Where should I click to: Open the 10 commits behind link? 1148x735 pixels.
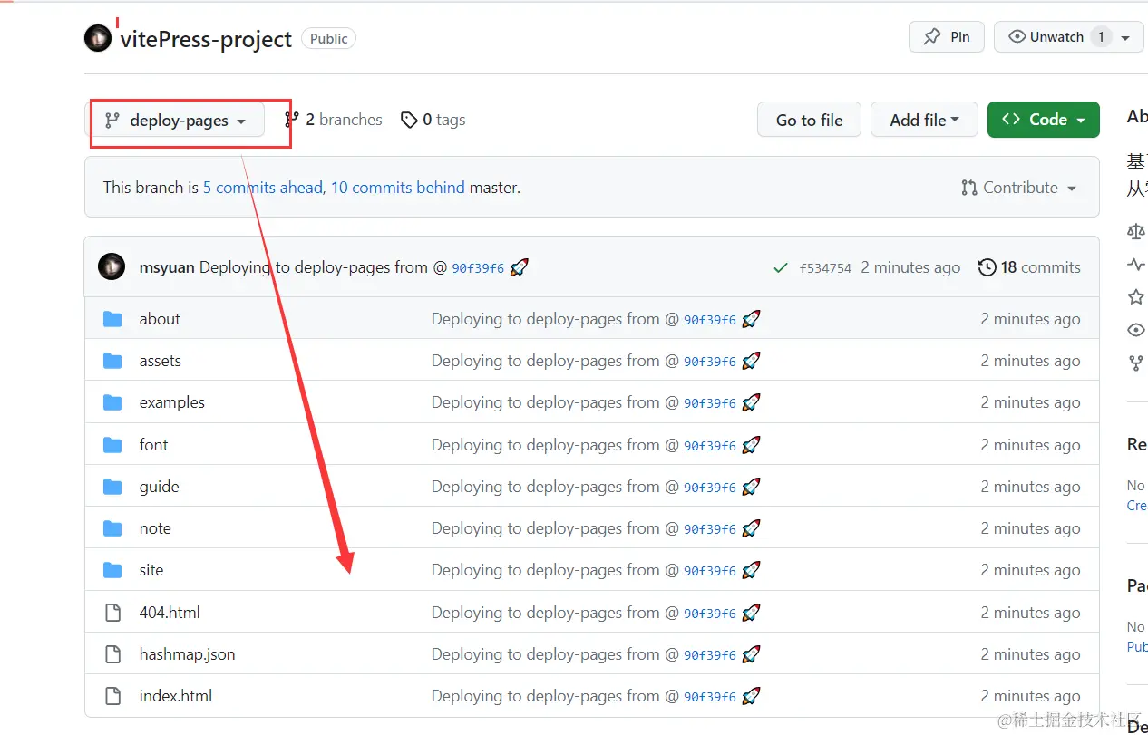397,188
